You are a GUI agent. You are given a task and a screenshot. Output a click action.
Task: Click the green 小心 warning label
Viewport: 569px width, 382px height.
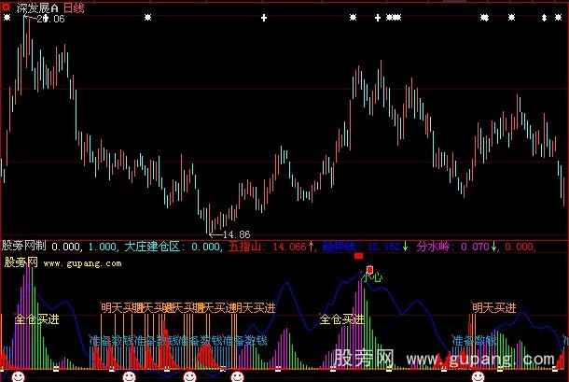373,278
